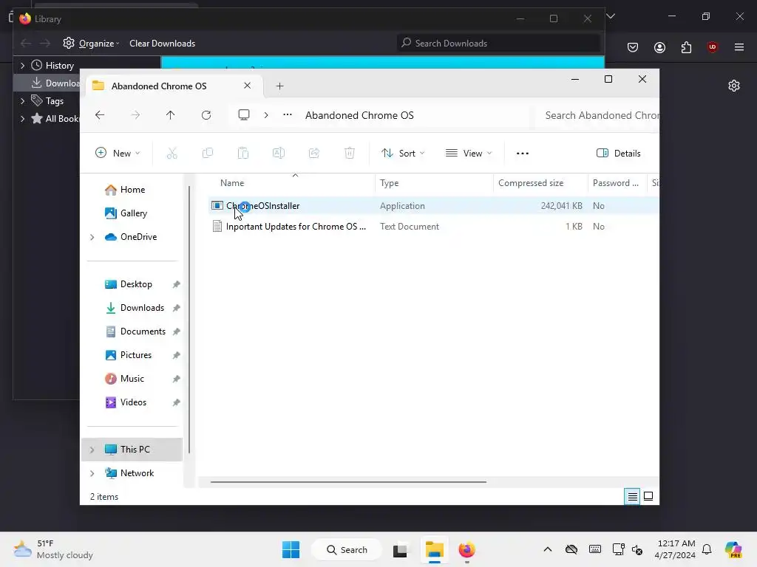Open the notifications bell in system tray
Screen dimensions: 757x567
[707, 549]
